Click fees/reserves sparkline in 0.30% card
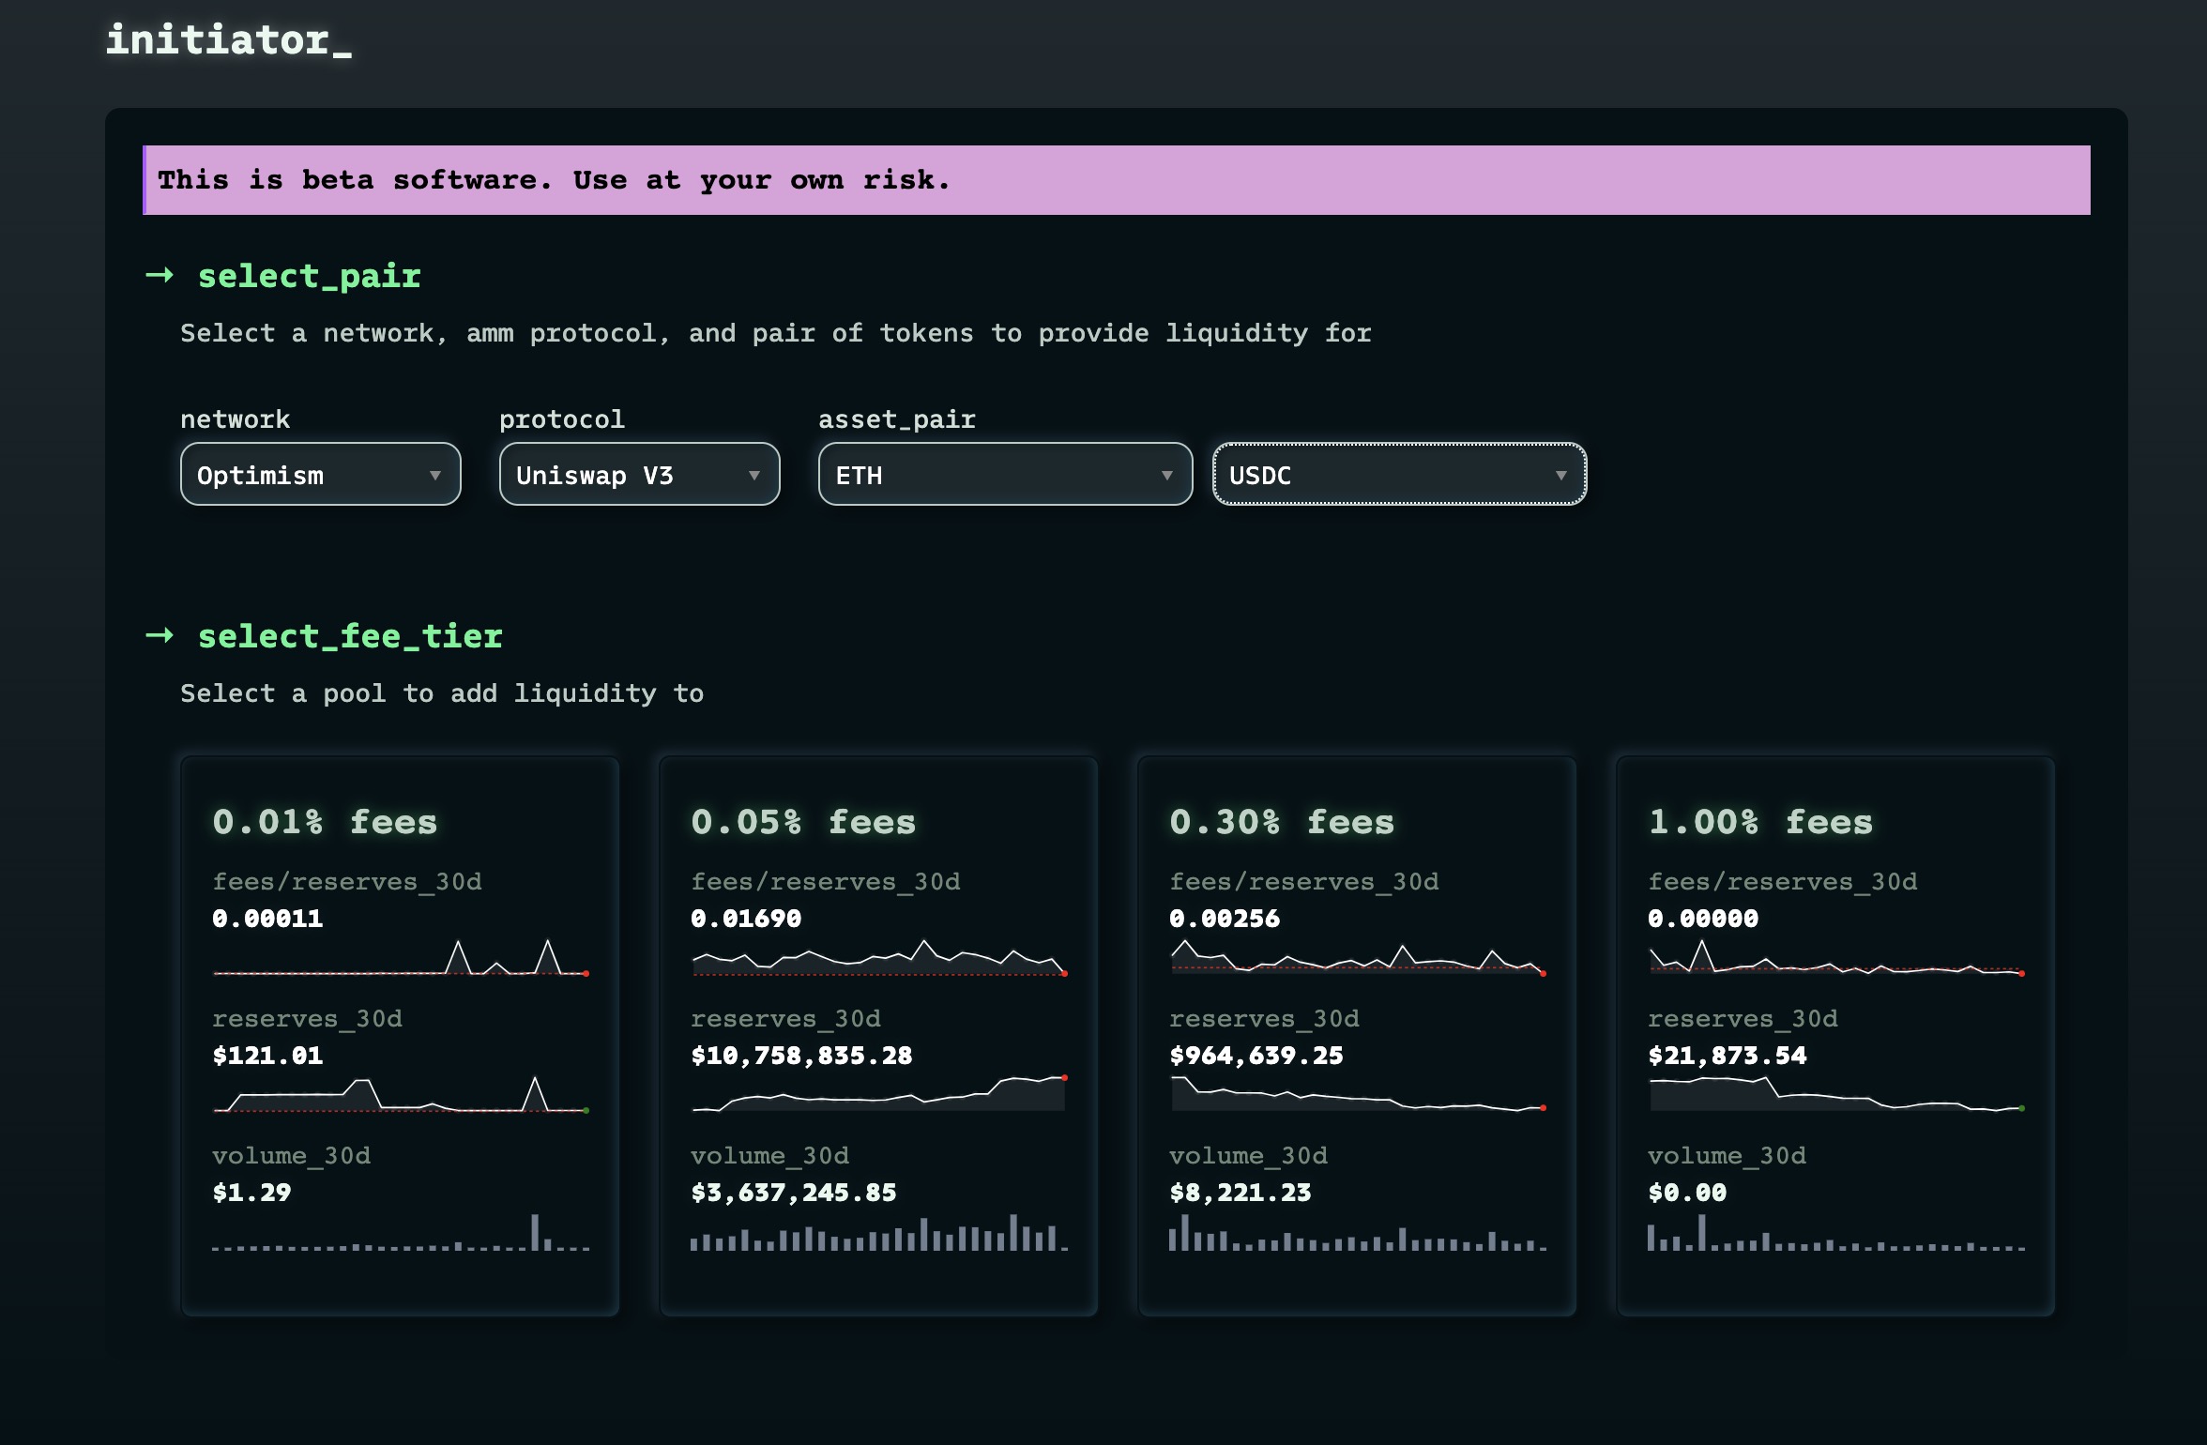Image resolution: width=2207 pixels, height=1445 pixels. click(1358, 958)
